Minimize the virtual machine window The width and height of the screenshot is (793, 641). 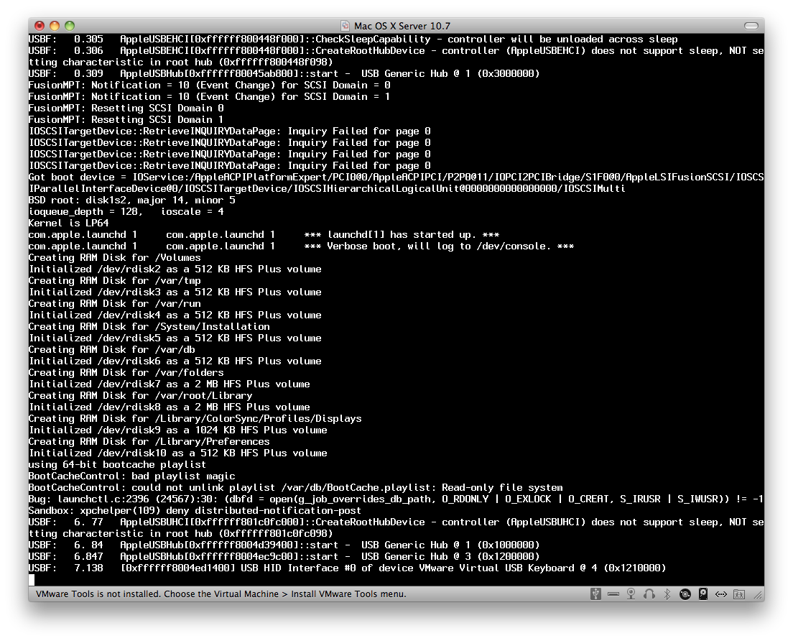pyautogui.click(x=55, y=25)
